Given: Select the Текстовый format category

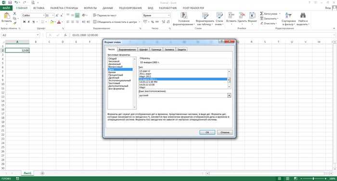Looking at the screenshot, I should 114,83.
